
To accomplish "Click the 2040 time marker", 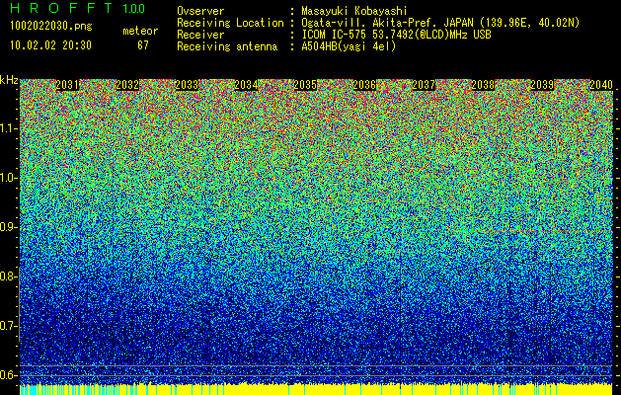I will coord(601,85).
